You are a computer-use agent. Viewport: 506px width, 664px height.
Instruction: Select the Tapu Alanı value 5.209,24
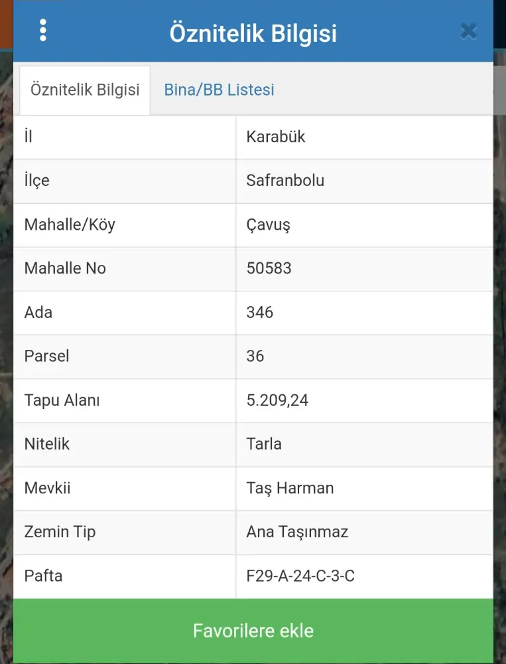point(277,400)
